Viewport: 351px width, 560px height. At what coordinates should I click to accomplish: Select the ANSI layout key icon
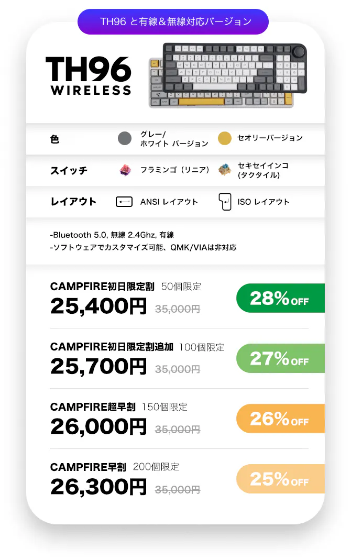(x=124, y=202)
